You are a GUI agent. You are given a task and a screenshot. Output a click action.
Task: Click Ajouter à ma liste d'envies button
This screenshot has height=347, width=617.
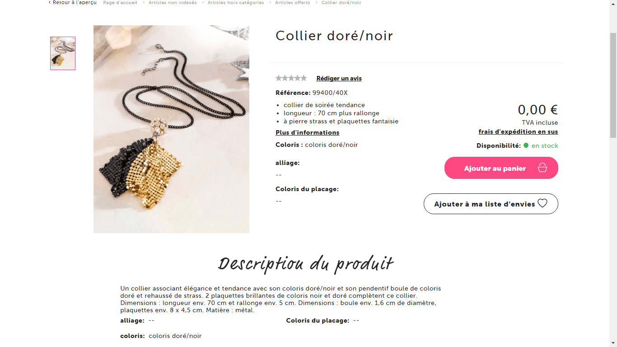point(491,204)
